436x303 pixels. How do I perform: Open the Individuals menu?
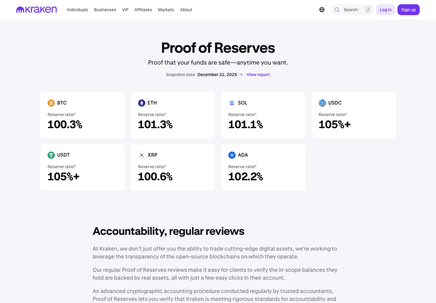coord(78,10)
